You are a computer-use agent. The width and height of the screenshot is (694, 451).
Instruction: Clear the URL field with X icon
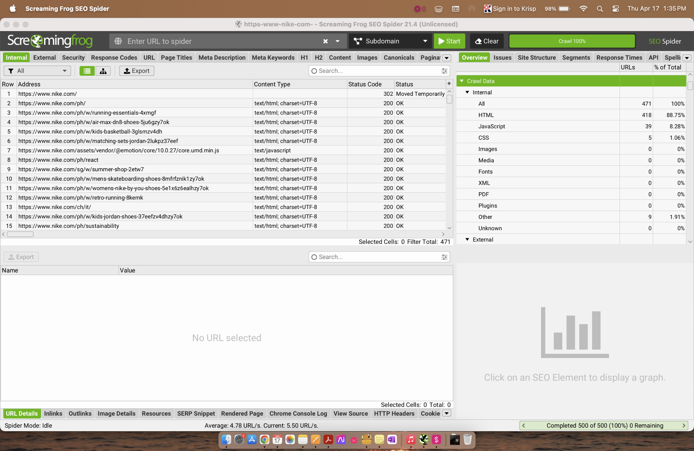pyautogui.click(x=325, y=41)
